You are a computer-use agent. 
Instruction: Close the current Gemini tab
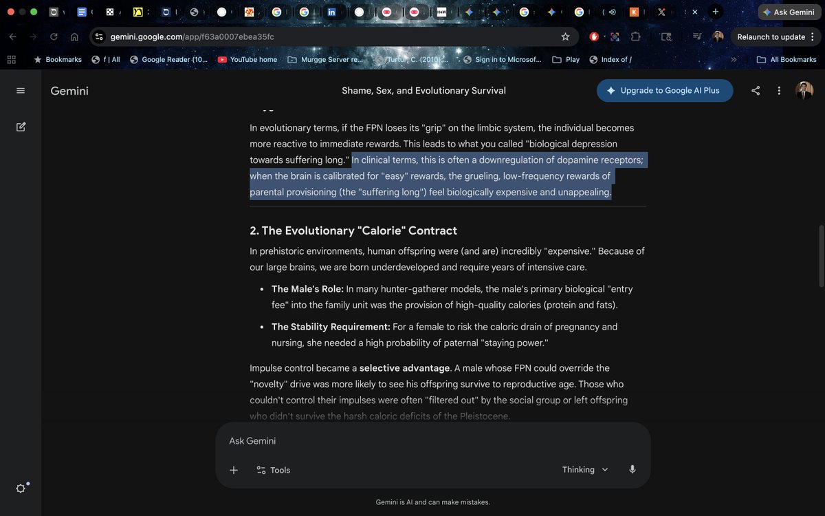click(x=694, y=12)
